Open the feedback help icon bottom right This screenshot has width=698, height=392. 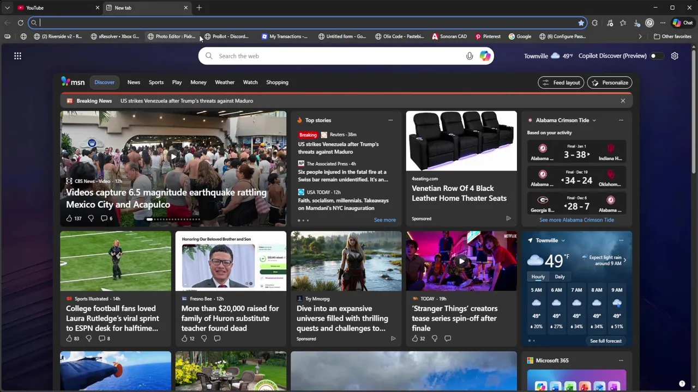(682, 384)
